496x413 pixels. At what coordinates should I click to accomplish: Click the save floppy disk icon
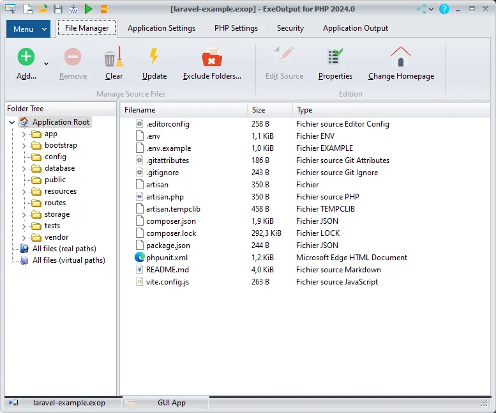click(x=58, y=9)
